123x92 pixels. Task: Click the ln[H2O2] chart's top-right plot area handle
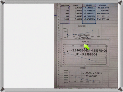coord(106,44)
